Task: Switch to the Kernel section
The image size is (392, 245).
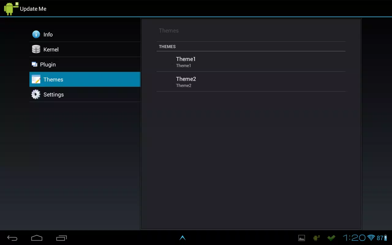Action: [x=85, y=49]
